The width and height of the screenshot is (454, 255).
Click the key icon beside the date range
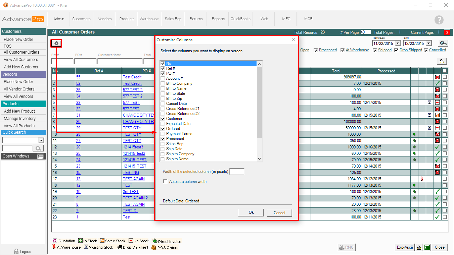[443, 43]
